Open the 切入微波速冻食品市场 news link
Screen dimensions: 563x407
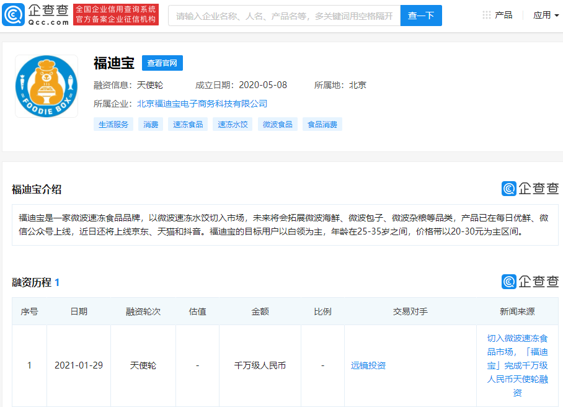pos(517,365)
